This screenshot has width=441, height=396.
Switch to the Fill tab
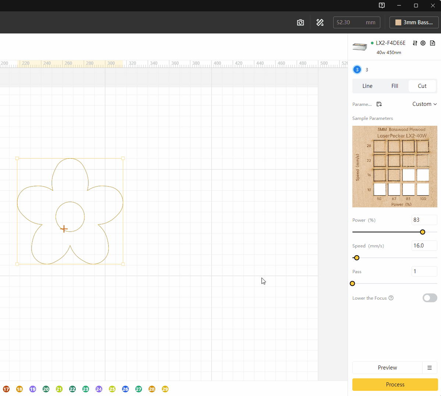coord(395,86)
